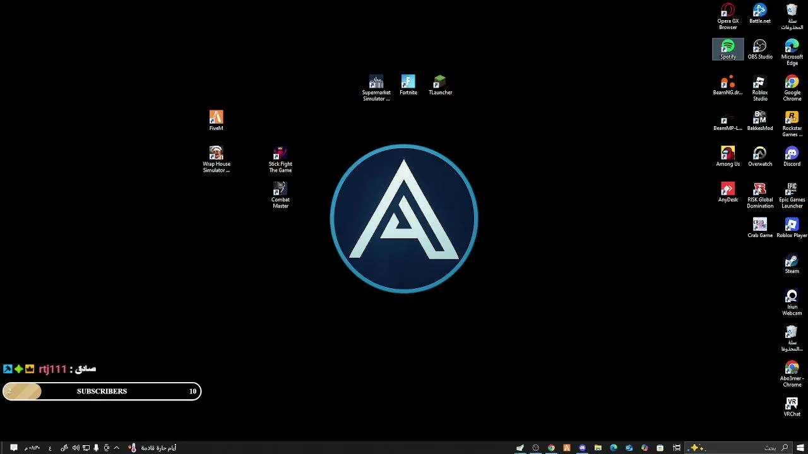Launch the Battle.net desktop icon
This screenshot has height=454, width=808.
tap(760, 14)
